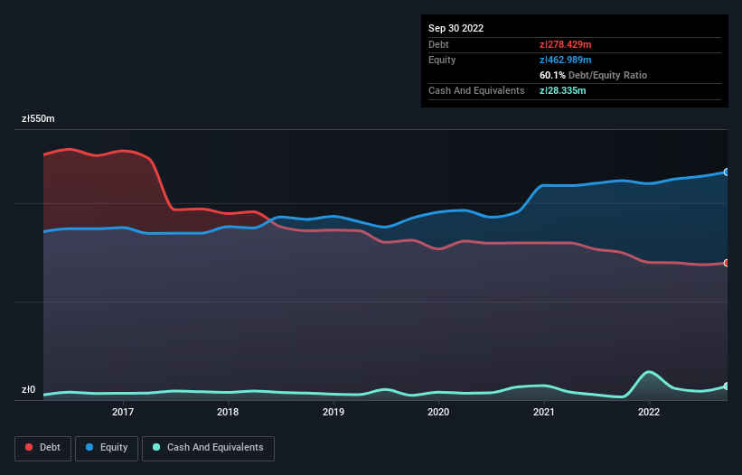
Task: Click the 2022 x-axis label
Action: (649, 412)
